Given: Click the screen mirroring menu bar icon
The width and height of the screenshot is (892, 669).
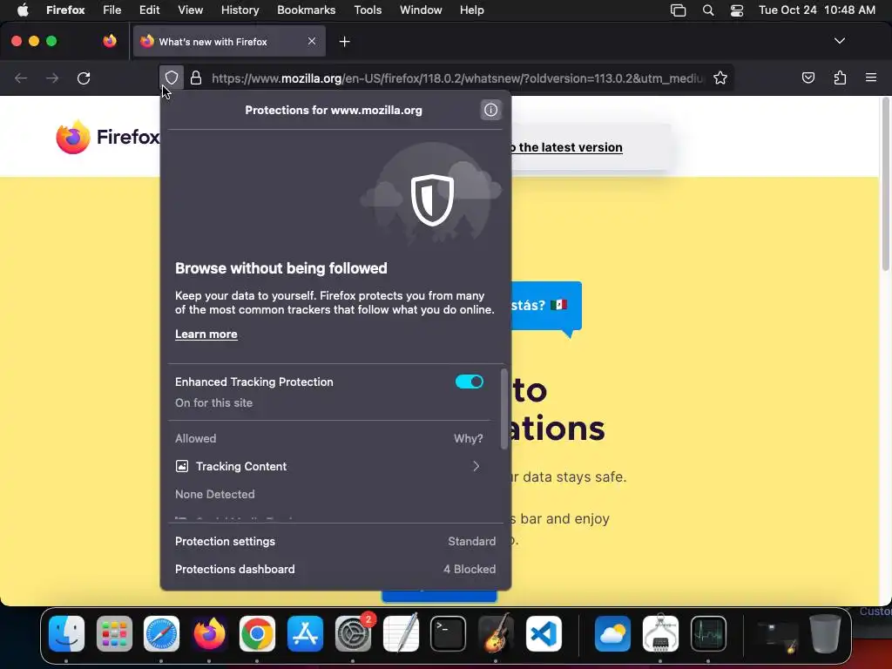Looking at the screenshot, I should pos(678,10).
